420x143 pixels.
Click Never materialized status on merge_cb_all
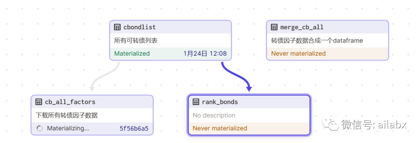[298, 53]
